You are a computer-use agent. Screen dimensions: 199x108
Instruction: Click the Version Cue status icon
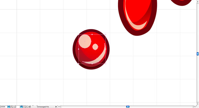pos(29,107)
